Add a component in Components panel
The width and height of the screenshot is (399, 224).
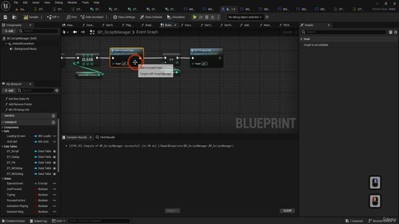(9, 31)
